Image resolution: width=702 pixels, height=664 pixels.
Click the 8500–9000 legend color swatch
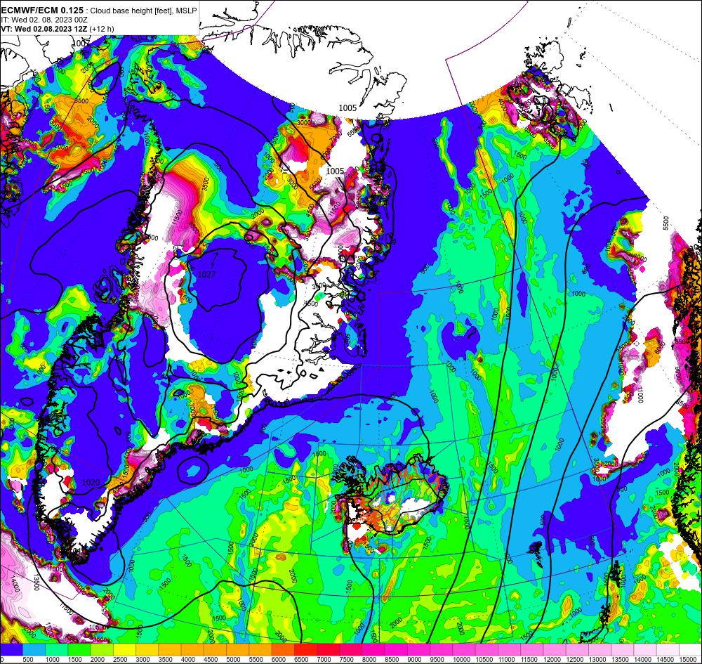pos(396,650)
